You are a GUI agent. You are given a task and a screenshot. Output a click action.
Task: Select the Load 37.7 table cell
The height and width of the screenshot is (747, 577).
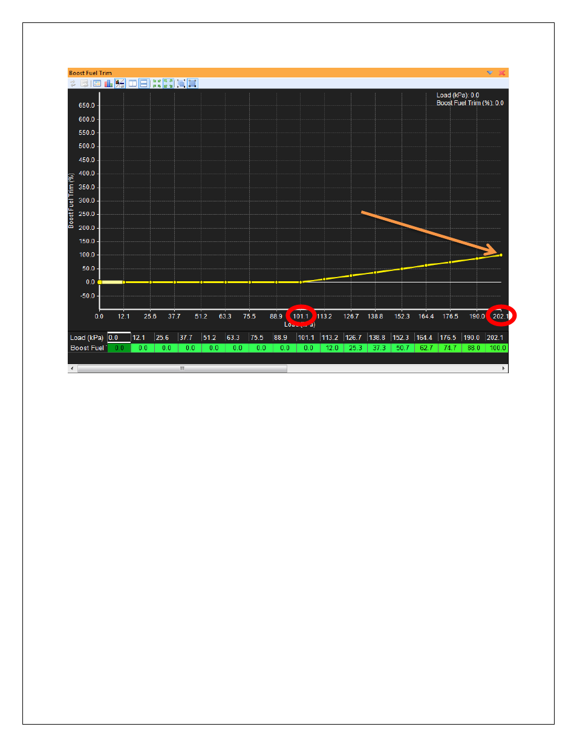(190, 338)
